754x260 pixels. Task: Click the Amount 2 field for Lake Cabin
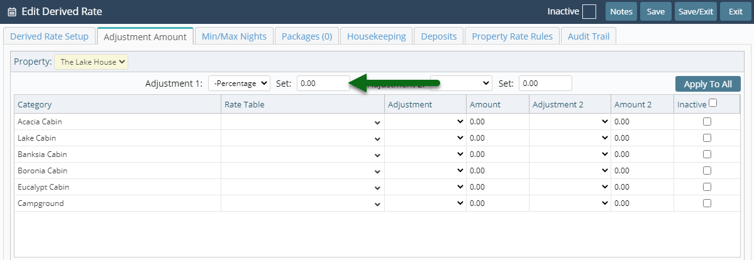tap(642, 138)
